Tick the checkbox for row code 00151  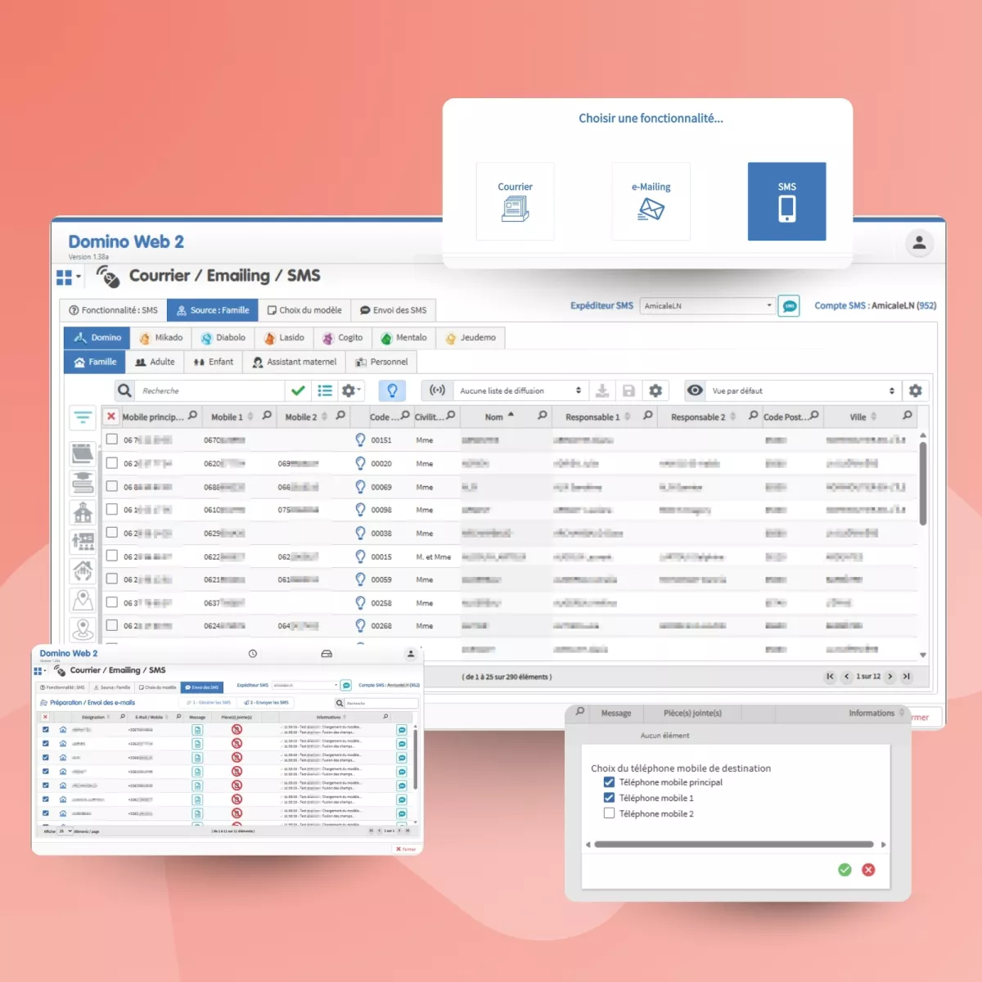click(x=112, y=439)
